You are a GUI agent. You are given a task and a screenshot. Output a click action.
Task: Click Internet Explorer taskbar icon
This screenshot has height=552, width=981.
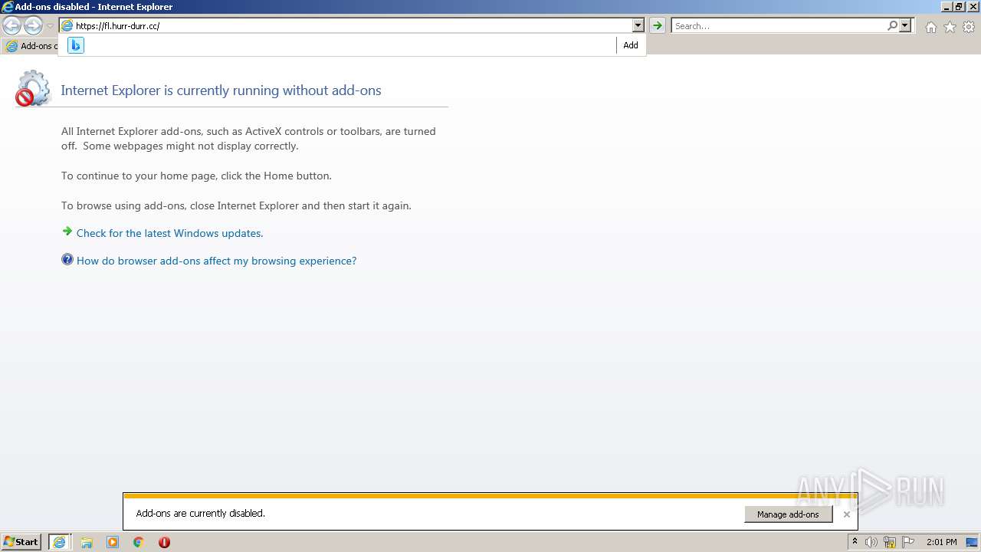click(59, 542)
